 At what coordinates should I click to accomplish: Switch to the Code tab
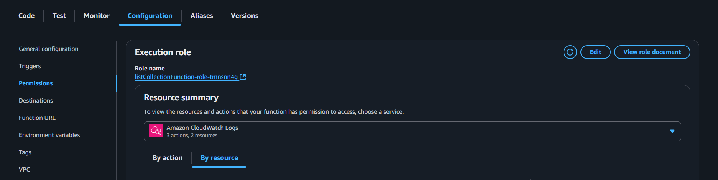(26, 16)
